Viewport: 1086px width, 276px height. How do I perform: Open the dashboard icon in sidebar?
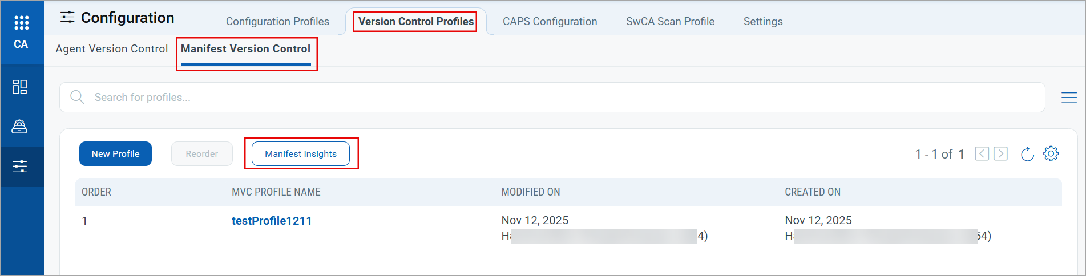pyautogui.click(x=20, y=87)
